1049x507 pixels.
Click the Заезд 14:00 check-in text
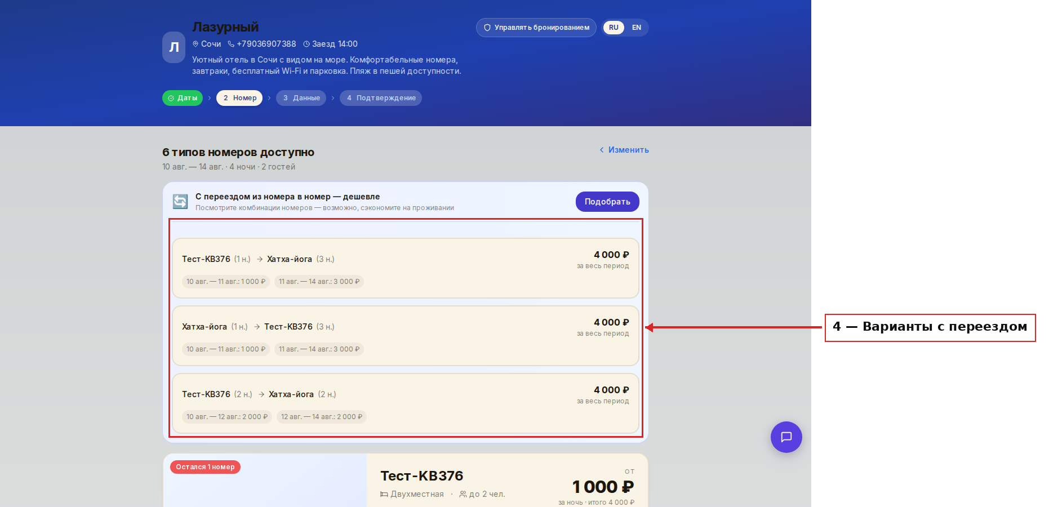pyautogui.click(x=335, y=44)
